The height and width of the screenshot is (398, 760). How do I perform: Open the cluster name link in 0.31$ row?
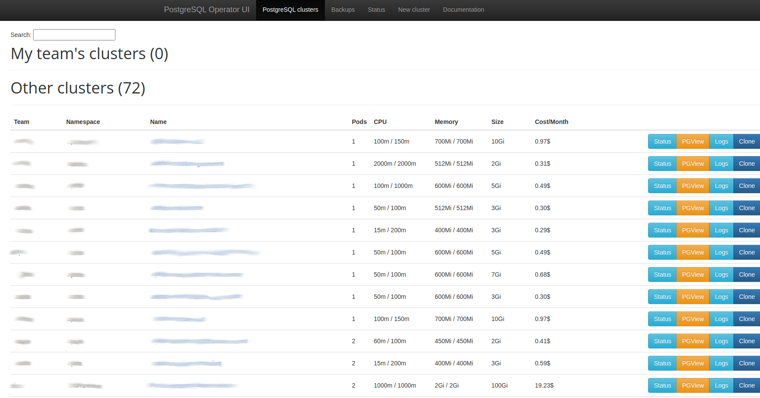[187, 164]
